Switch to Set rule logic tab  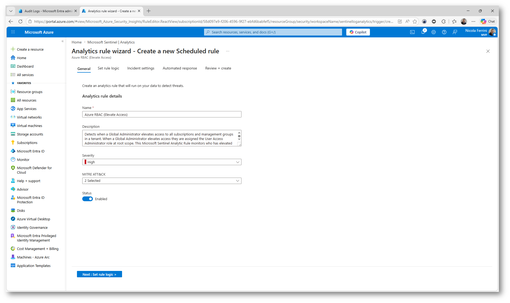coord(108,68)
